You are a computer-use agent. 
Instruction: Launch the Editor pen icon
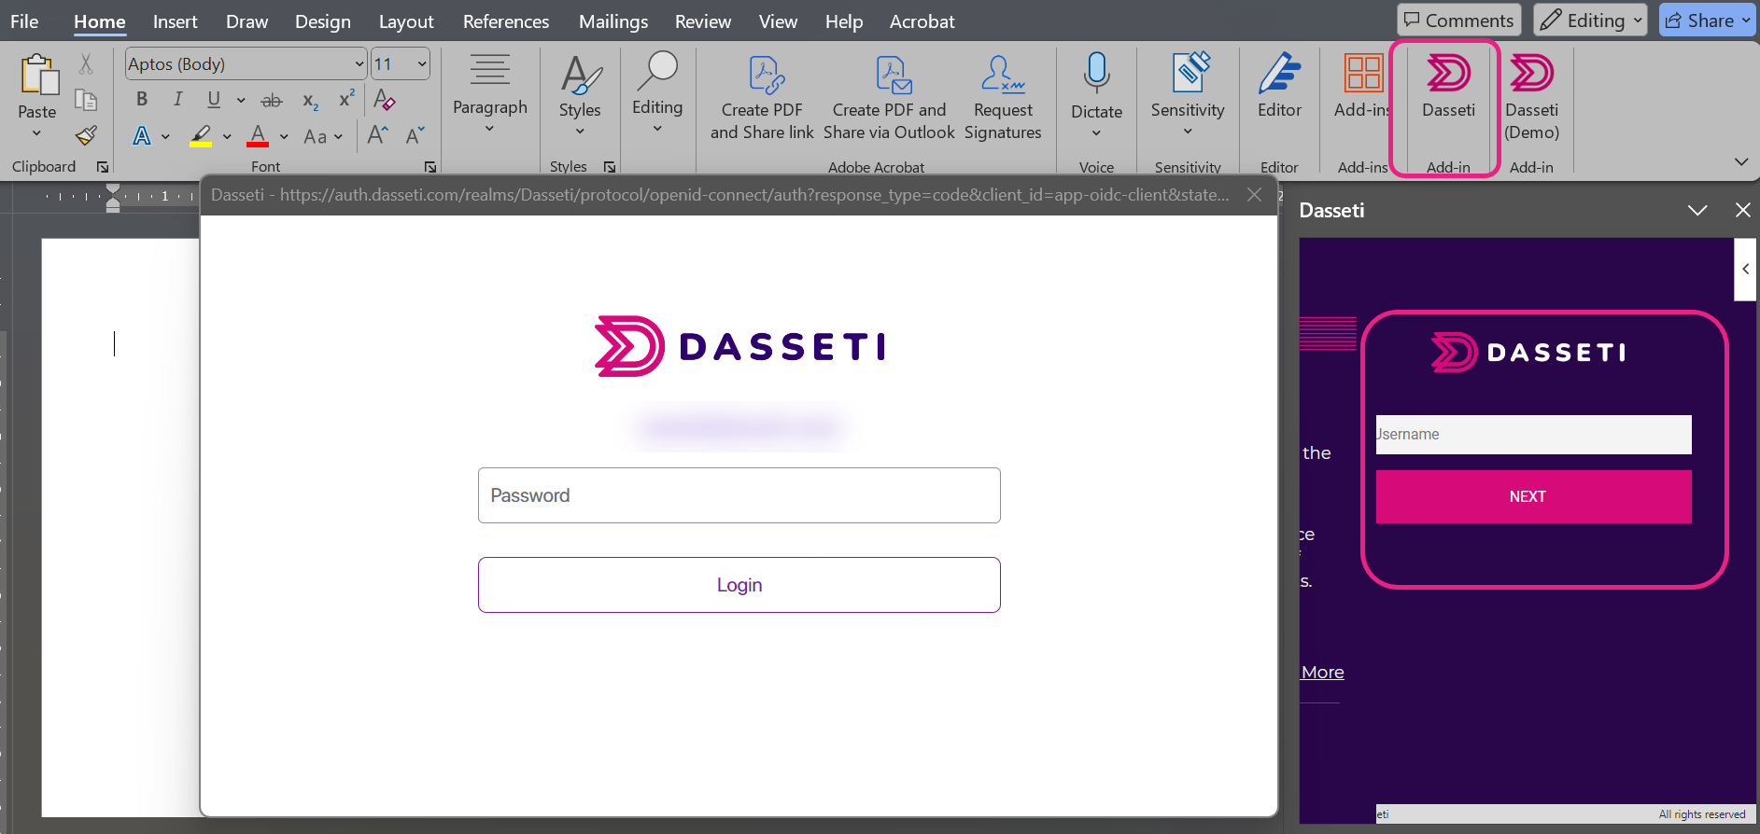tap(1279, 86)
